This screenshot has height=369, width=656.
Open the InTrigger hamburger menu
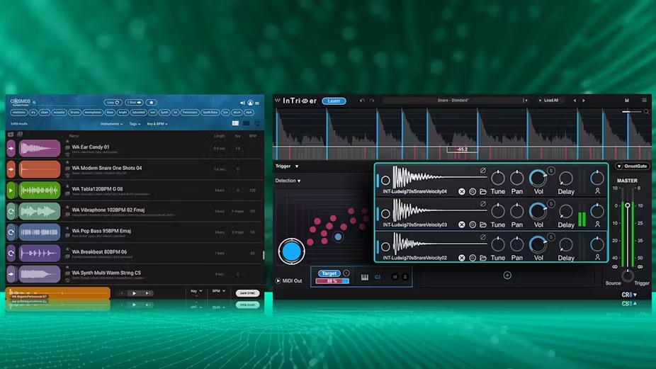point(644,101)
